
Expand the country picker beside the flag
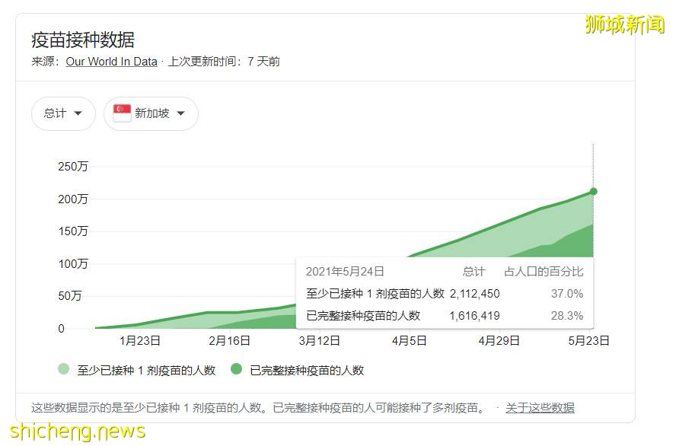click(x=180, y=113)
